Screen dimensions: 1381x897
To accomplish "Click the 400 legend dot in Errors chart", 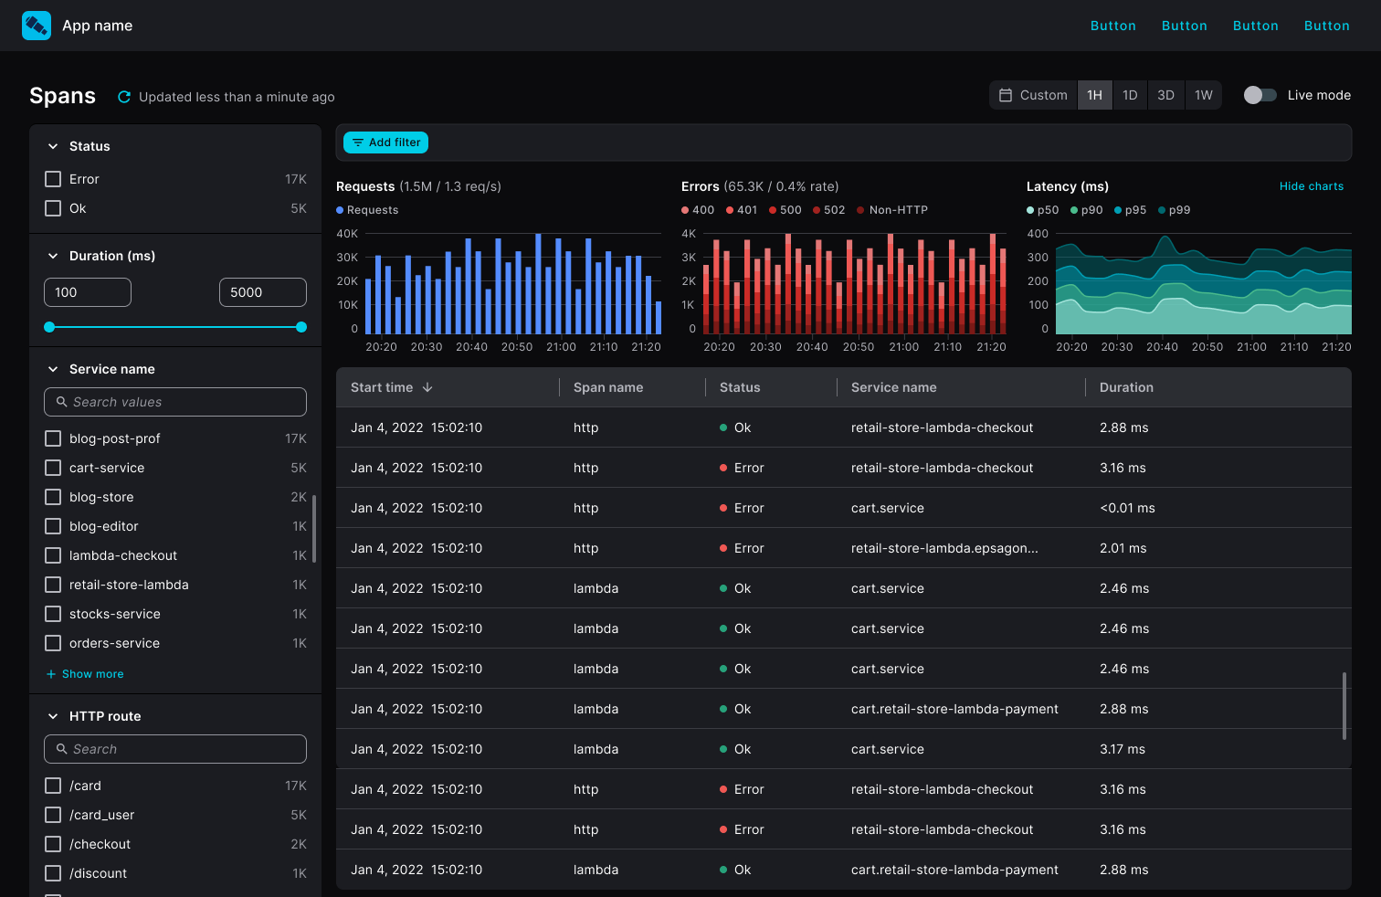I will click(x=685, y=210).
